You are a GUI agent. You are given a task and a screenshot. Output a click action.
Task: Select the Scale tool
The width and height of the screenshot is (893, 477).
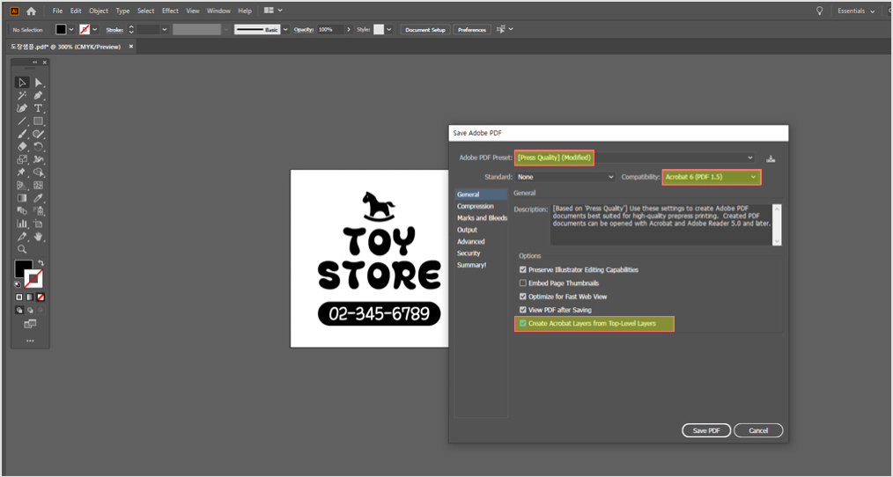(x=22, y=160)
